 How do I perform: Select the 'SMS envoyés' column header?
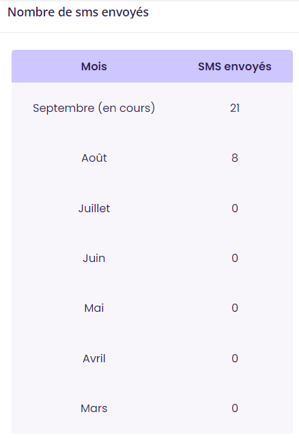[x=235, y=66]
